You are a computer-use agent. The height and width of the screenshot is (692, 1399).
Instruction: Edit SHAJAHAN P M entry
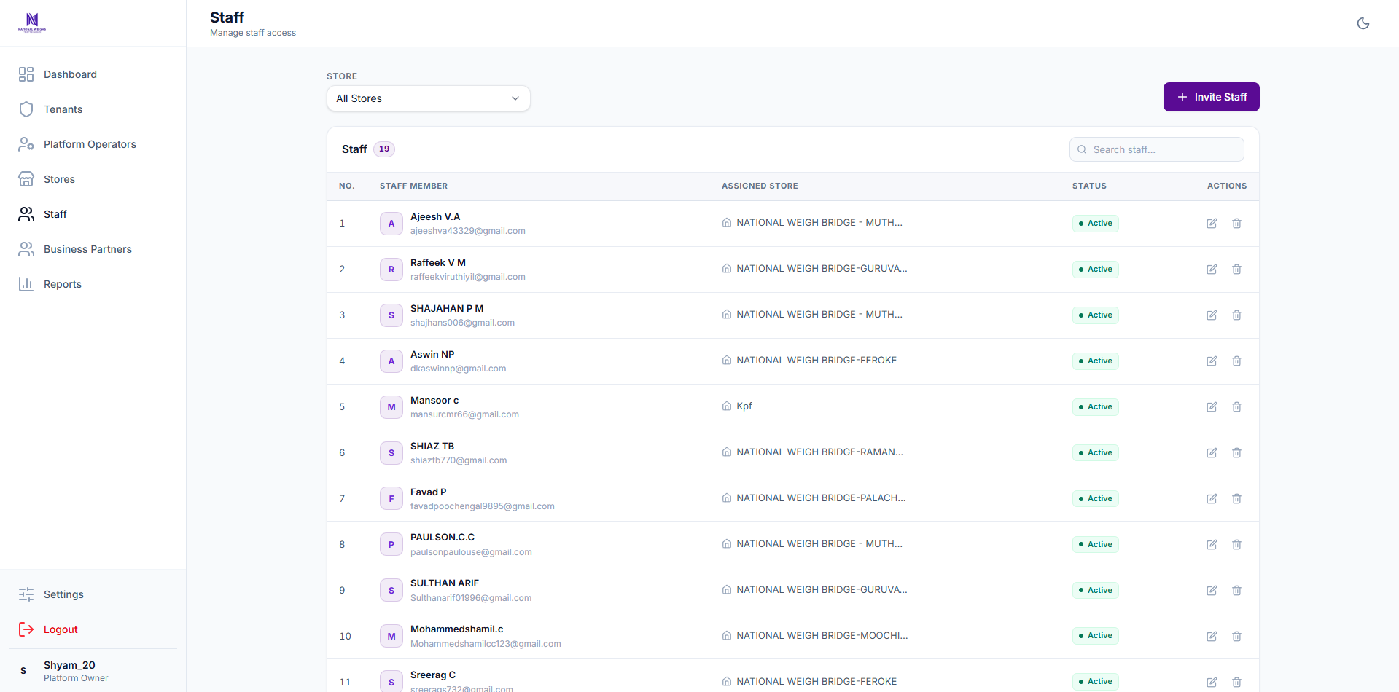point(1211,315)
